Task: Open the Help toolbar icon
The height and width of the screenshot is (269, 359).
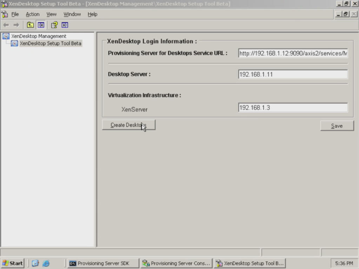Action: pos(54,25)
